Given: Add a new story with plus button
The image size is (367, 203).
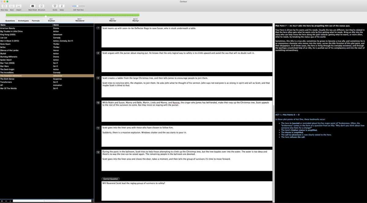Looking at the screenshot, I should point(2,201).
